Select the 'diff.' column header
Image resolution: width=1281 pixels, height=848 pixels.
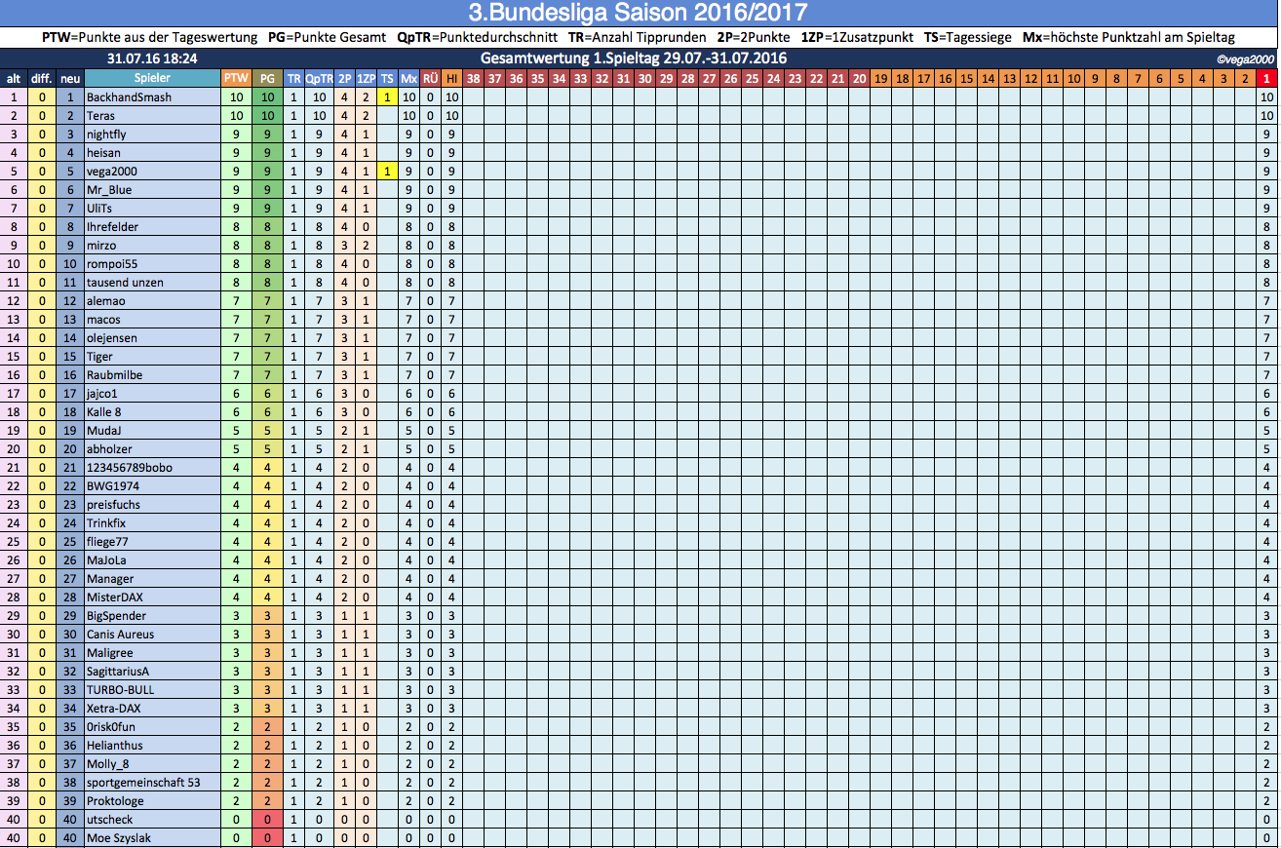click(x=42, y=78)
